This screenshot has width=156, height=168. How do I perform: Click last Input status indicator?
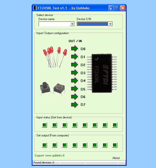click(x=115, y=125)
